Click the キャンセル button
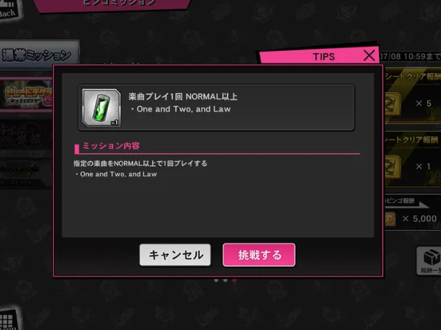441x330 pixels. coord(175,255)
